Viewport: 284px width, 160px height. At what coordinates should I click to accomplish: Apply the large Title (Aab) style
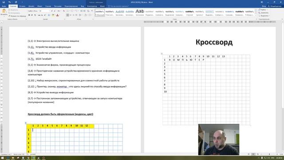[140, 12]
